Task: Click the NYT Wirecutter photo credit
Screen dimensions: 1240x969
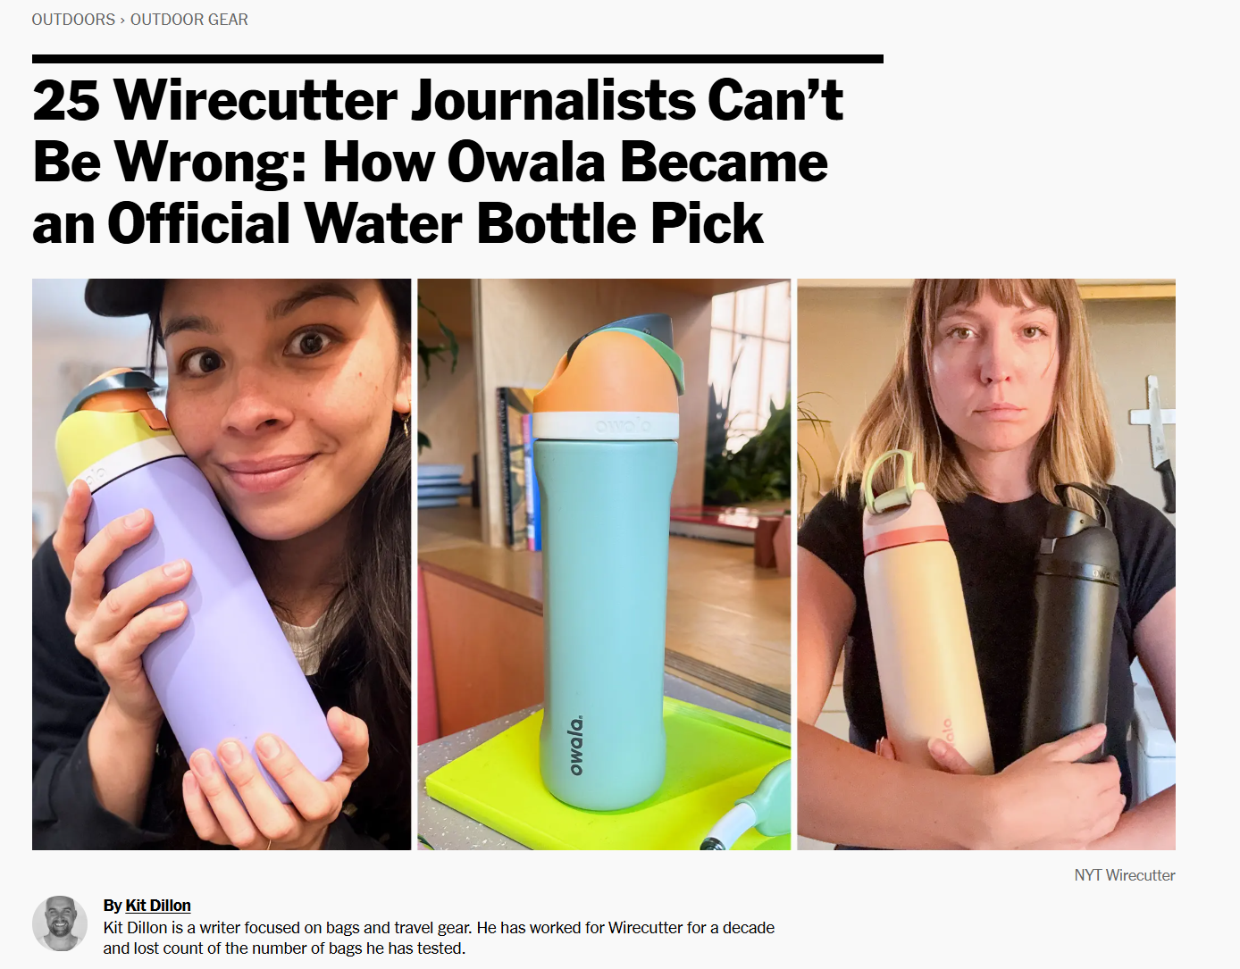Action: coord(1125,875)
